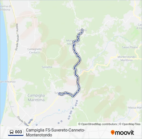Click the Marina di Bibbona map label
This screenshot has width=142, height=139.
coord(5,8)
